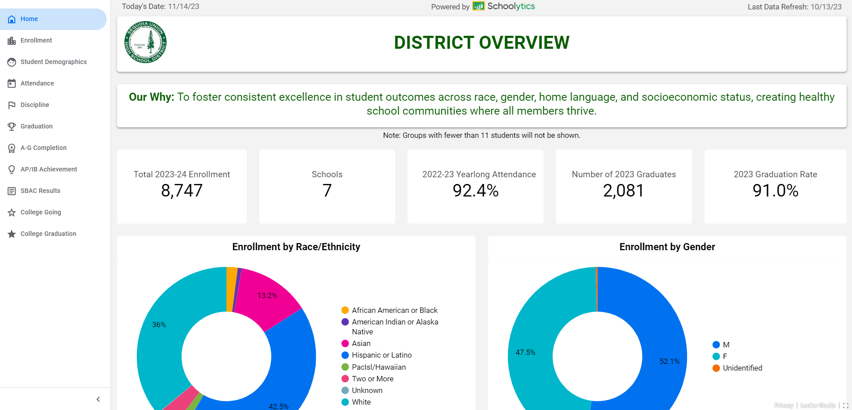Click the Graduation trophy icon
The image size is (852, 410).
point(12,127)
